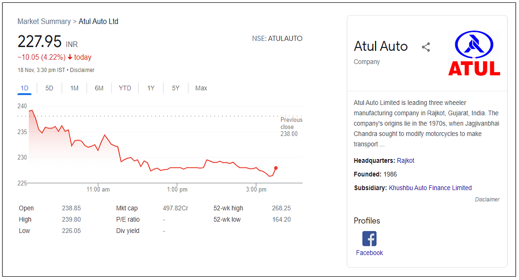Switch chart to YTD view

coord(125,88)
